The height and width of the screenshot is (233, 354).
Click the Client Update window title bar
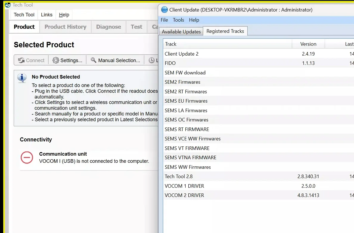[256, 10]
